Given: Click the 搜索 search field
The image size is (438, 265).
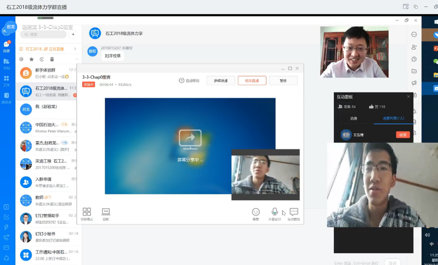Looking at the screenshot, I should tap(43, 34).
